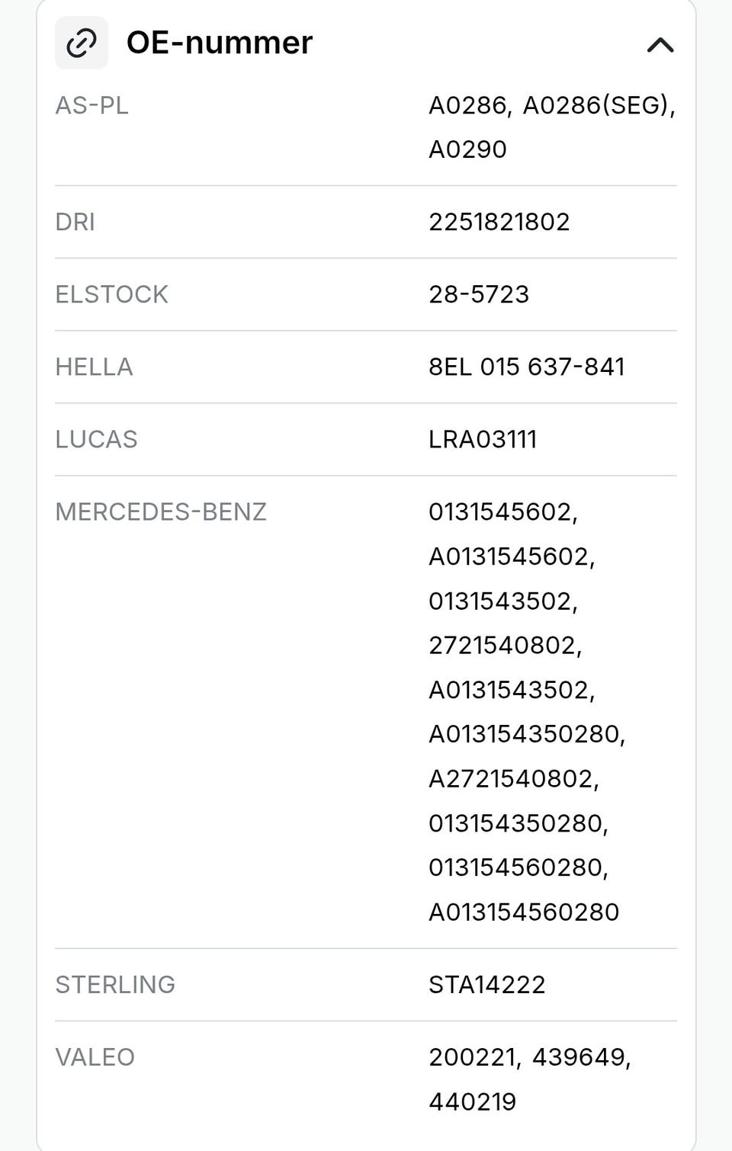Screen dimensions: 732x1151
Task: Click the STERLING number STA14222
Action: coord(486,984)
